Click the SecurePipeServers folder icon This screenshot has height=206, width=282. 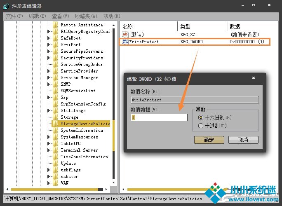pos(56,51)
